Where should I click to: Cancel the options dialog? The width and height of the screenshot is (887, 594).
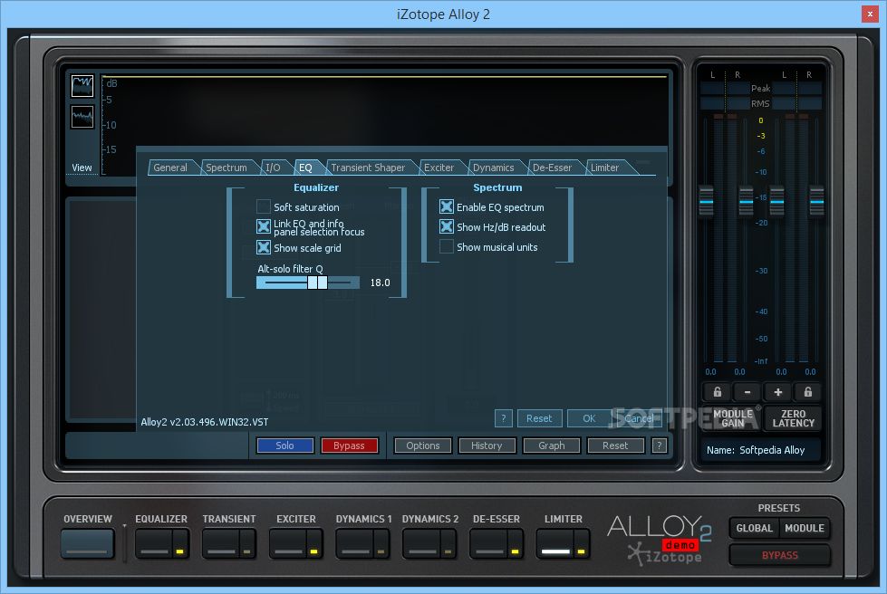tap(640, 418)
